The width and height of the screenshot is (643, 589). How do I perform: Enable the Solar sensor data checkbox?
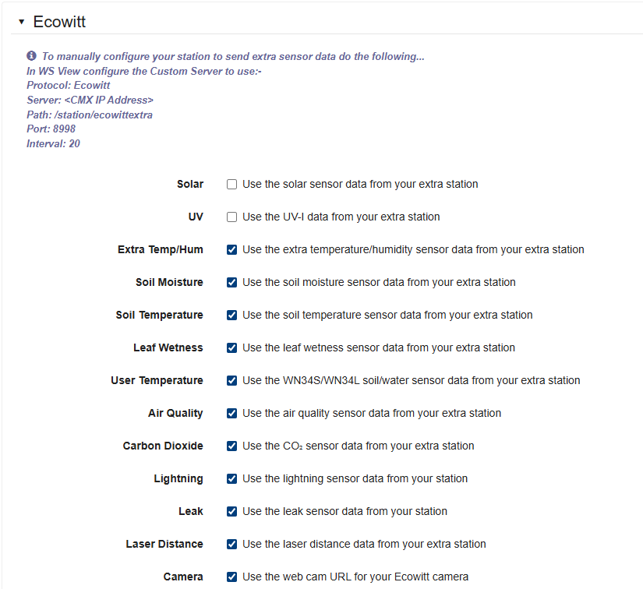tap(231, 184)
